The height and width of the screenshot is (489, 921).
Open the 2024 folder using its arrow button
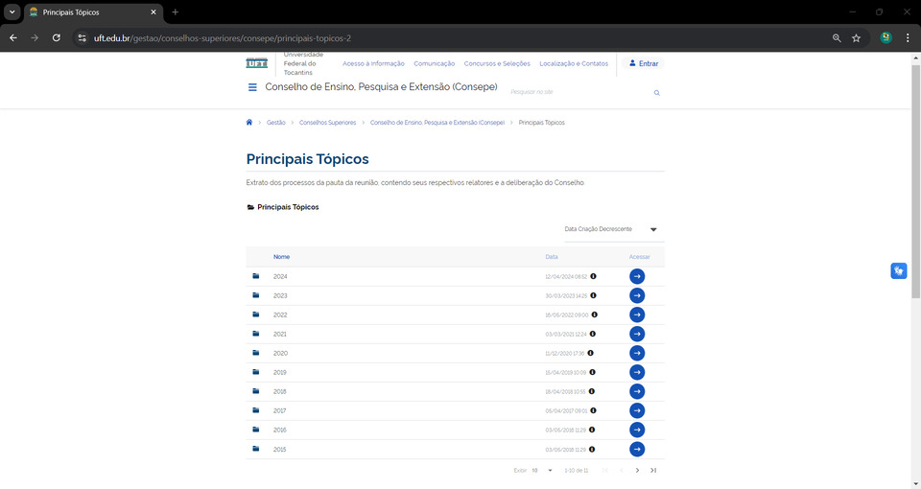(637, 276)
